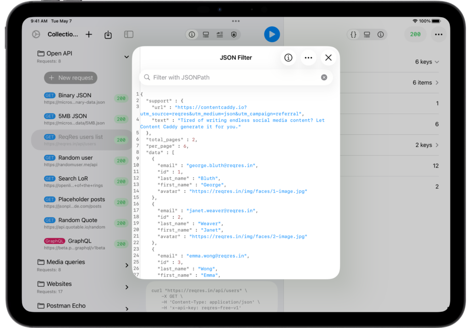471x328 pixels.
Task: Open the settings gear icon
Action: coord(36,35)
